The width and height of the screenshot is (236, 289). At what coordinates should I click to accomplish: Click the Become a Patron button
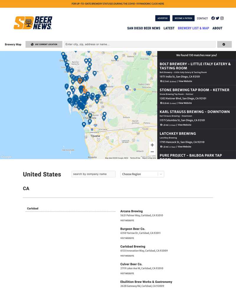point(183,18)
